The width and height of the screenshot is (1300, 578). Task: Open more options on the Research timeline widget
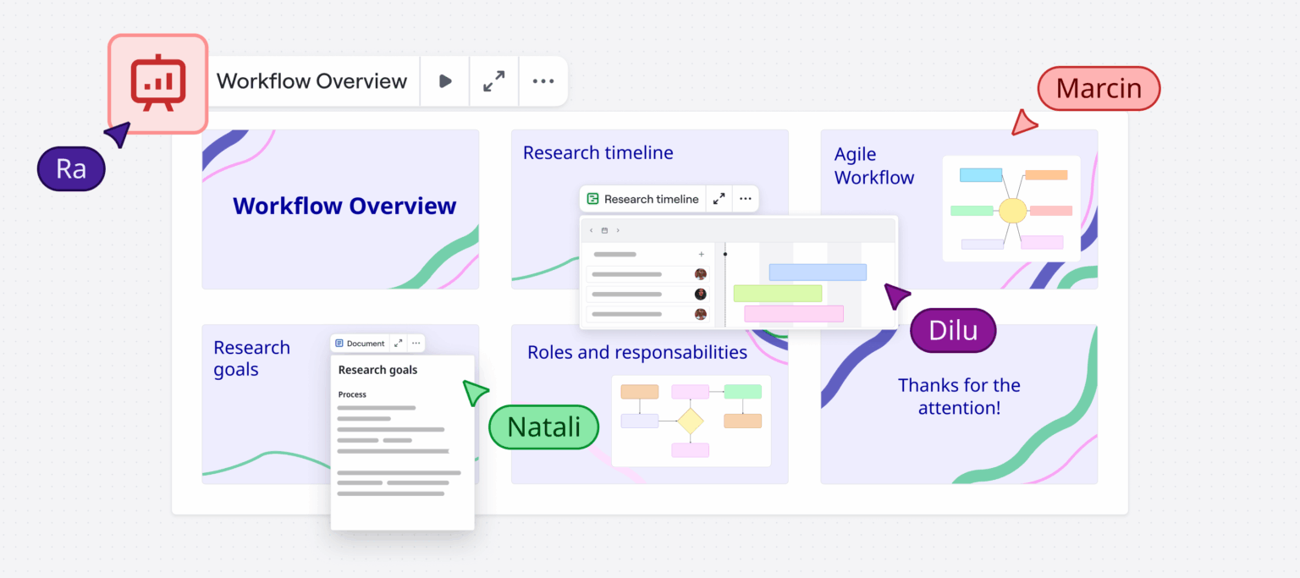[x=745, y=198]
